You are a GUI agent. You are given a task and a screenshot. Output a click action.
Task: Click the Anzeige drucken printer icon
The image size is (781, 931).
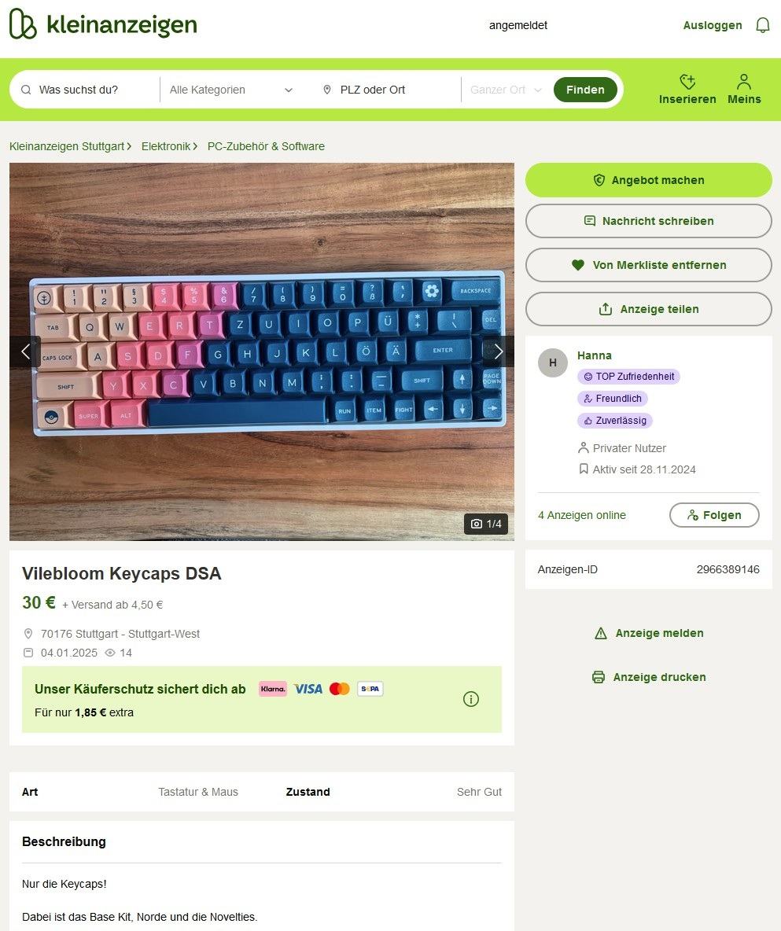598,677
